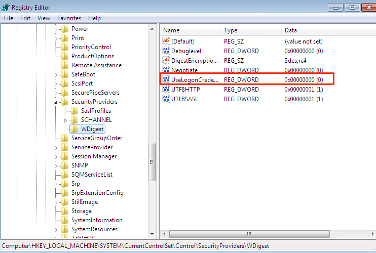
Task: Click the '3des,rc4' data cell
Action: 295,61
